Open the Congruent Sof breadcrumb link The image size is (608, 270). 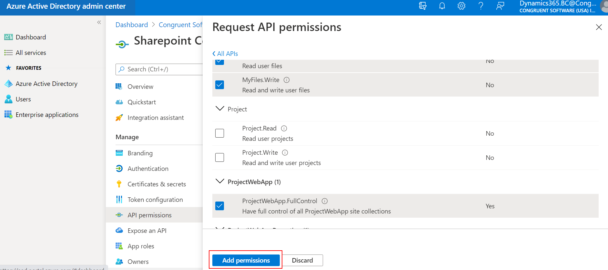180,25
